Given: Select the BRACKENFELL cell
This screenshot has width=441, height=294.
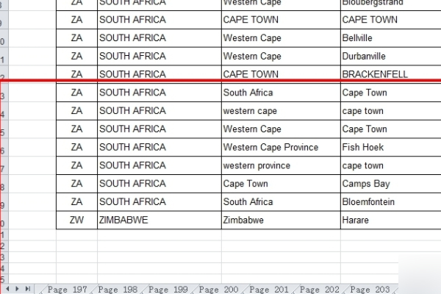Looking at the screenshot, I should [390, 74].
